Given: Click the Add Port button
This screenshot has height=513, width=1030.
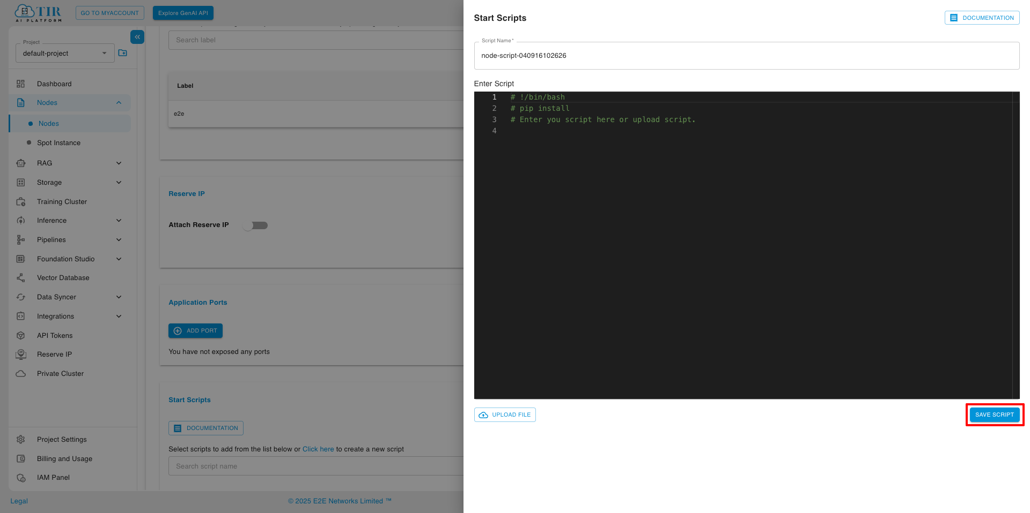Looking at the screenshot, I should coord(195,331).
